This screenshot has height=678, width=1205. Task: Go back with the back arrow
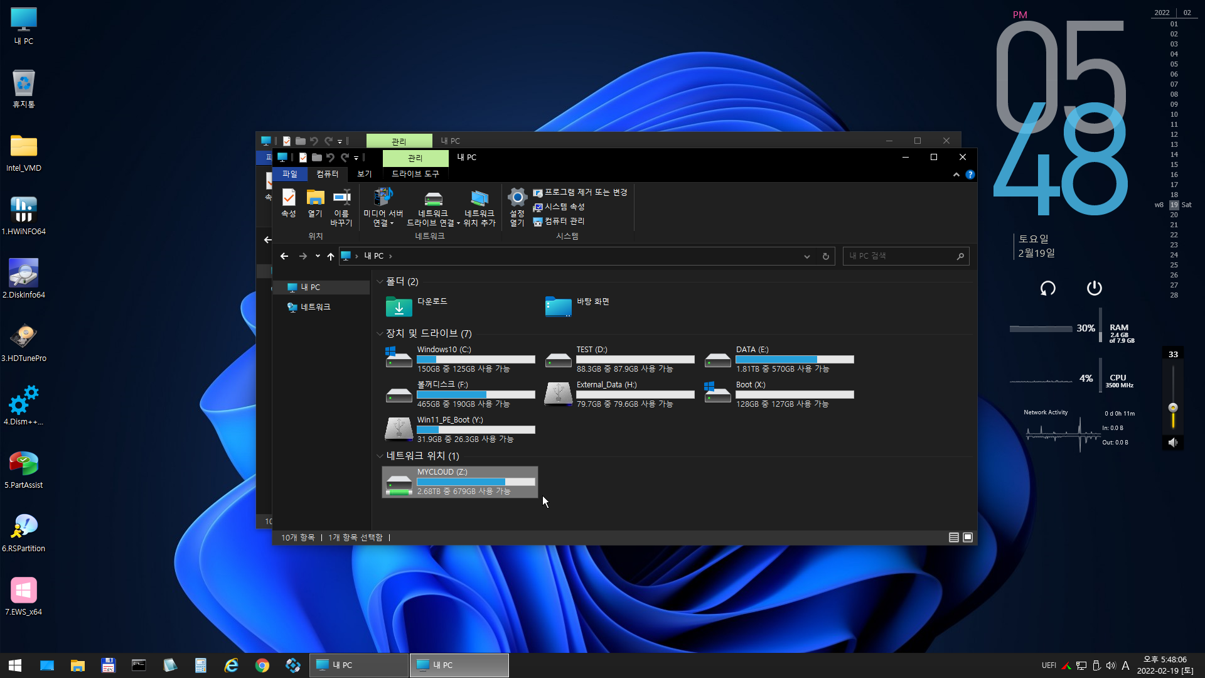284,256
